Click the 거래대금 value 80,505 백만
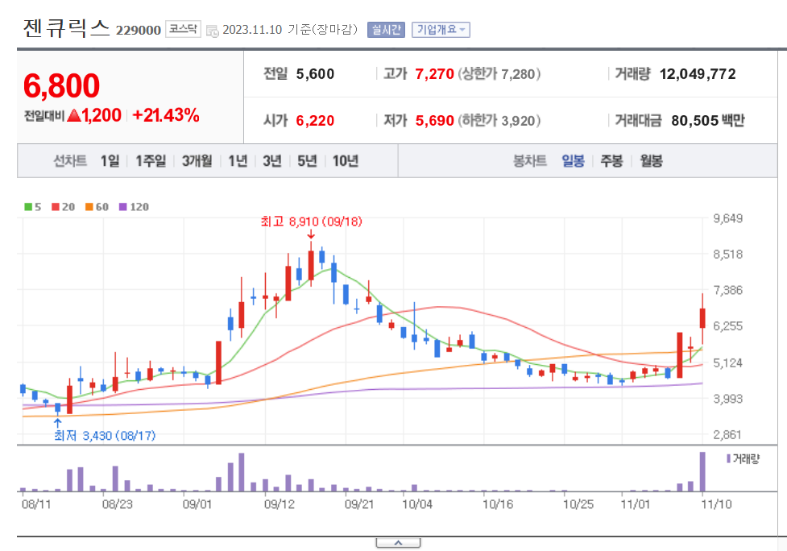This screenshot has height=551, width=787. [708, 121]
